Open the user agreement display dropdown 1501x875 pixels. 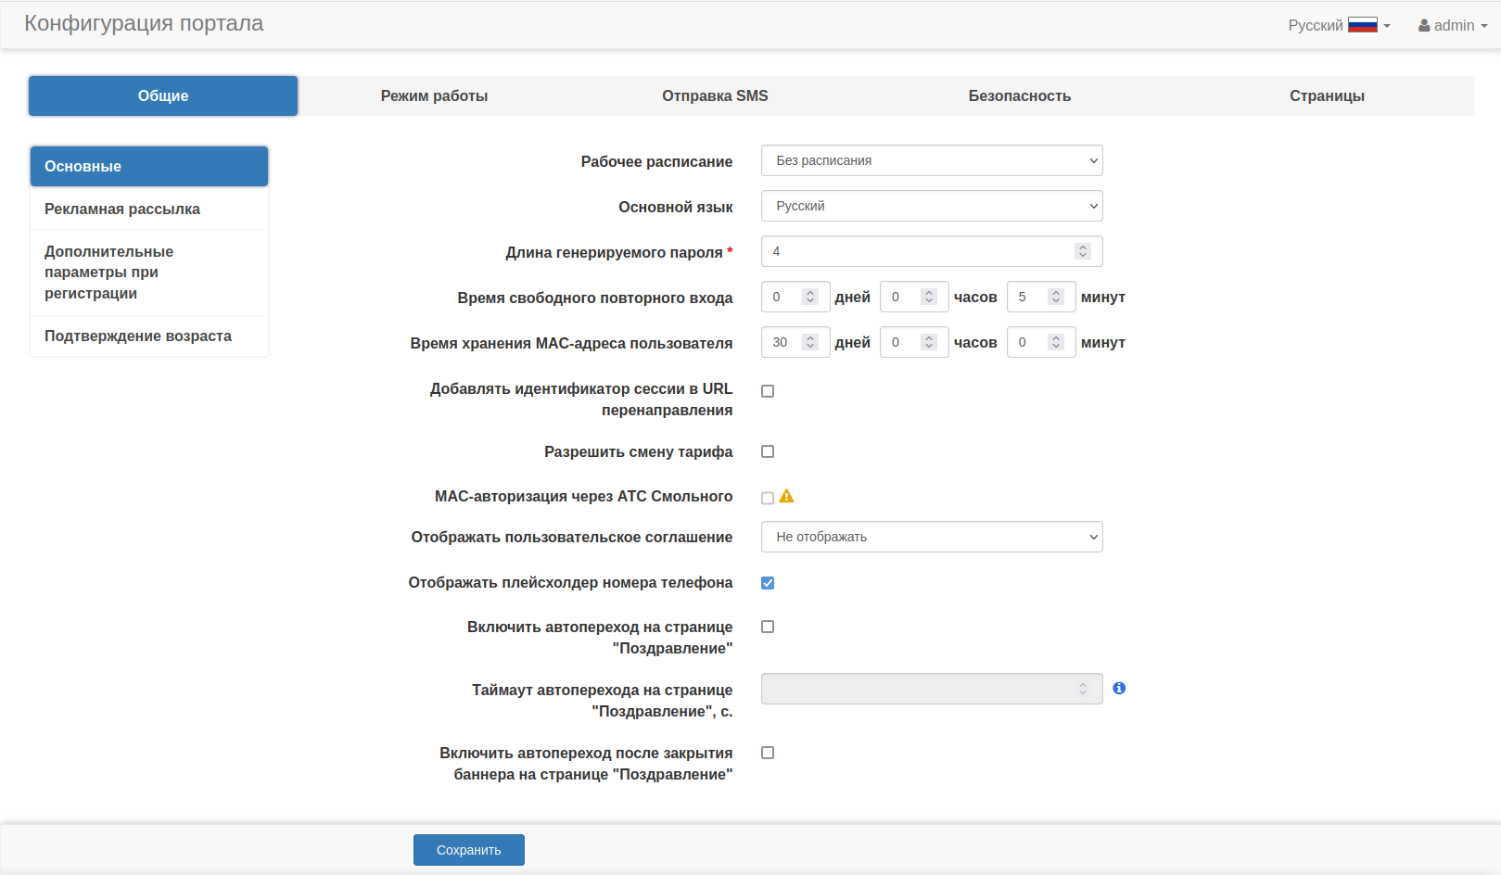[x=931, y=537]
